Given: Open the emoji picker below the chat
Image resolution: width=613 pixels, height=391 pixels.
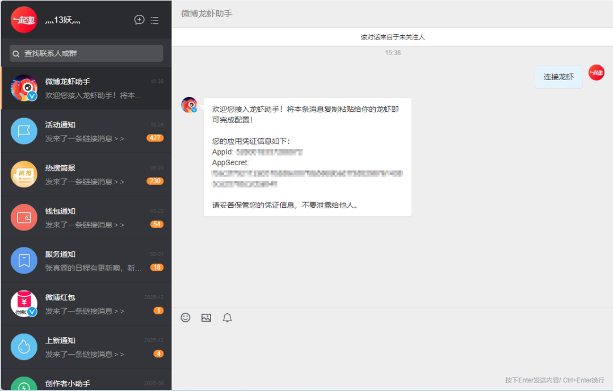Looking at the screenshot, I should tap(185, 317).
